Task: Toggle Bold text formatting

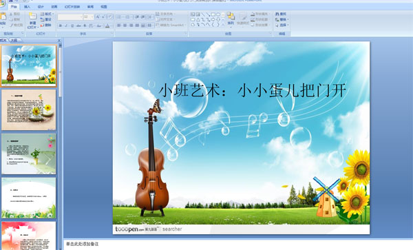Action: click(61, 25)
